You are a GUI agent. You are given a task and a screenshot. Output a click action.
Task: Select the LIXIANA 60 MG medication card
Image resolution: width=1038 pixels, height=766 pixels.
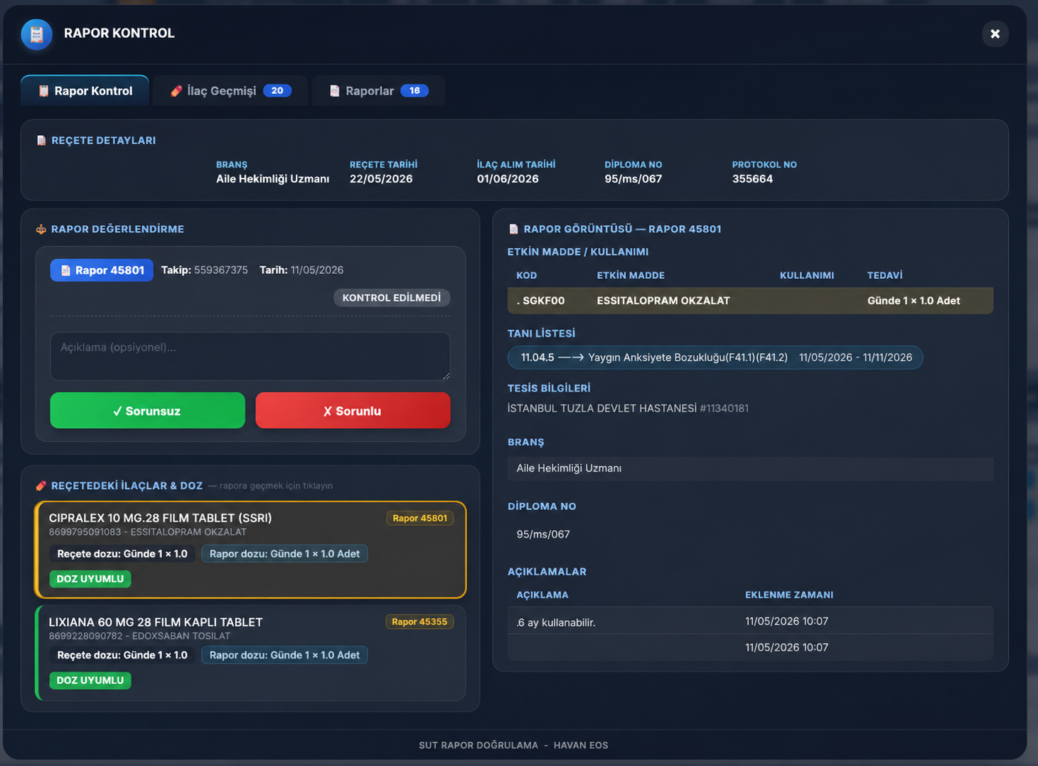tap(250, 653)
